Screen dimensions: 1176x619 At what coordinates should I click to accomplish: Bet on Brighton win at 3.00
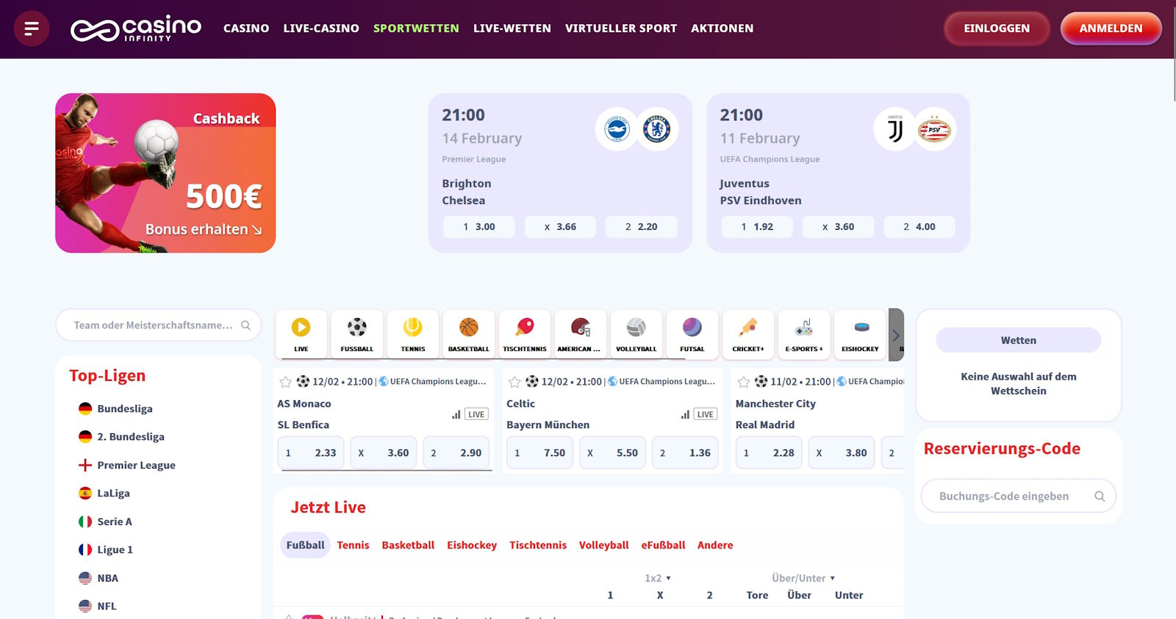coord(479,227)
